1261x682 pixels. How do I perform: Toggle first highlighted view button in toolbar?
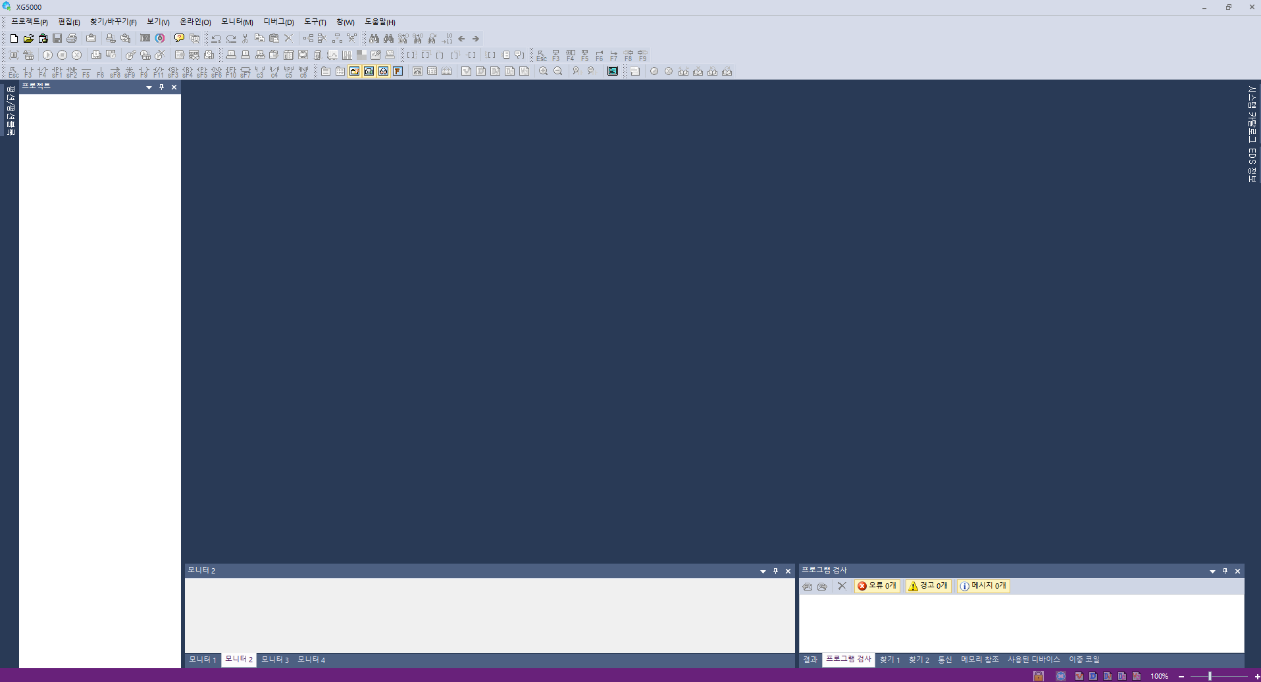coord(355,72)
